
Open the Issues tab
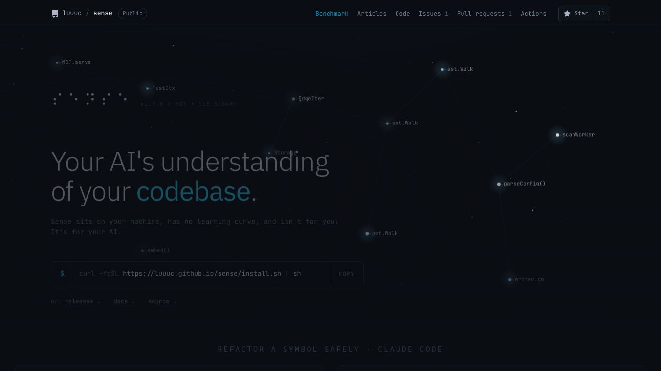433,14
